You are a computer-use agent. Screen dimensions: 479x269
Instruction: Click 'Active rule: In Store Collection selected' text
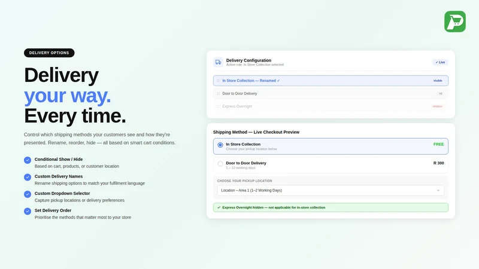[x=255, y=65]
